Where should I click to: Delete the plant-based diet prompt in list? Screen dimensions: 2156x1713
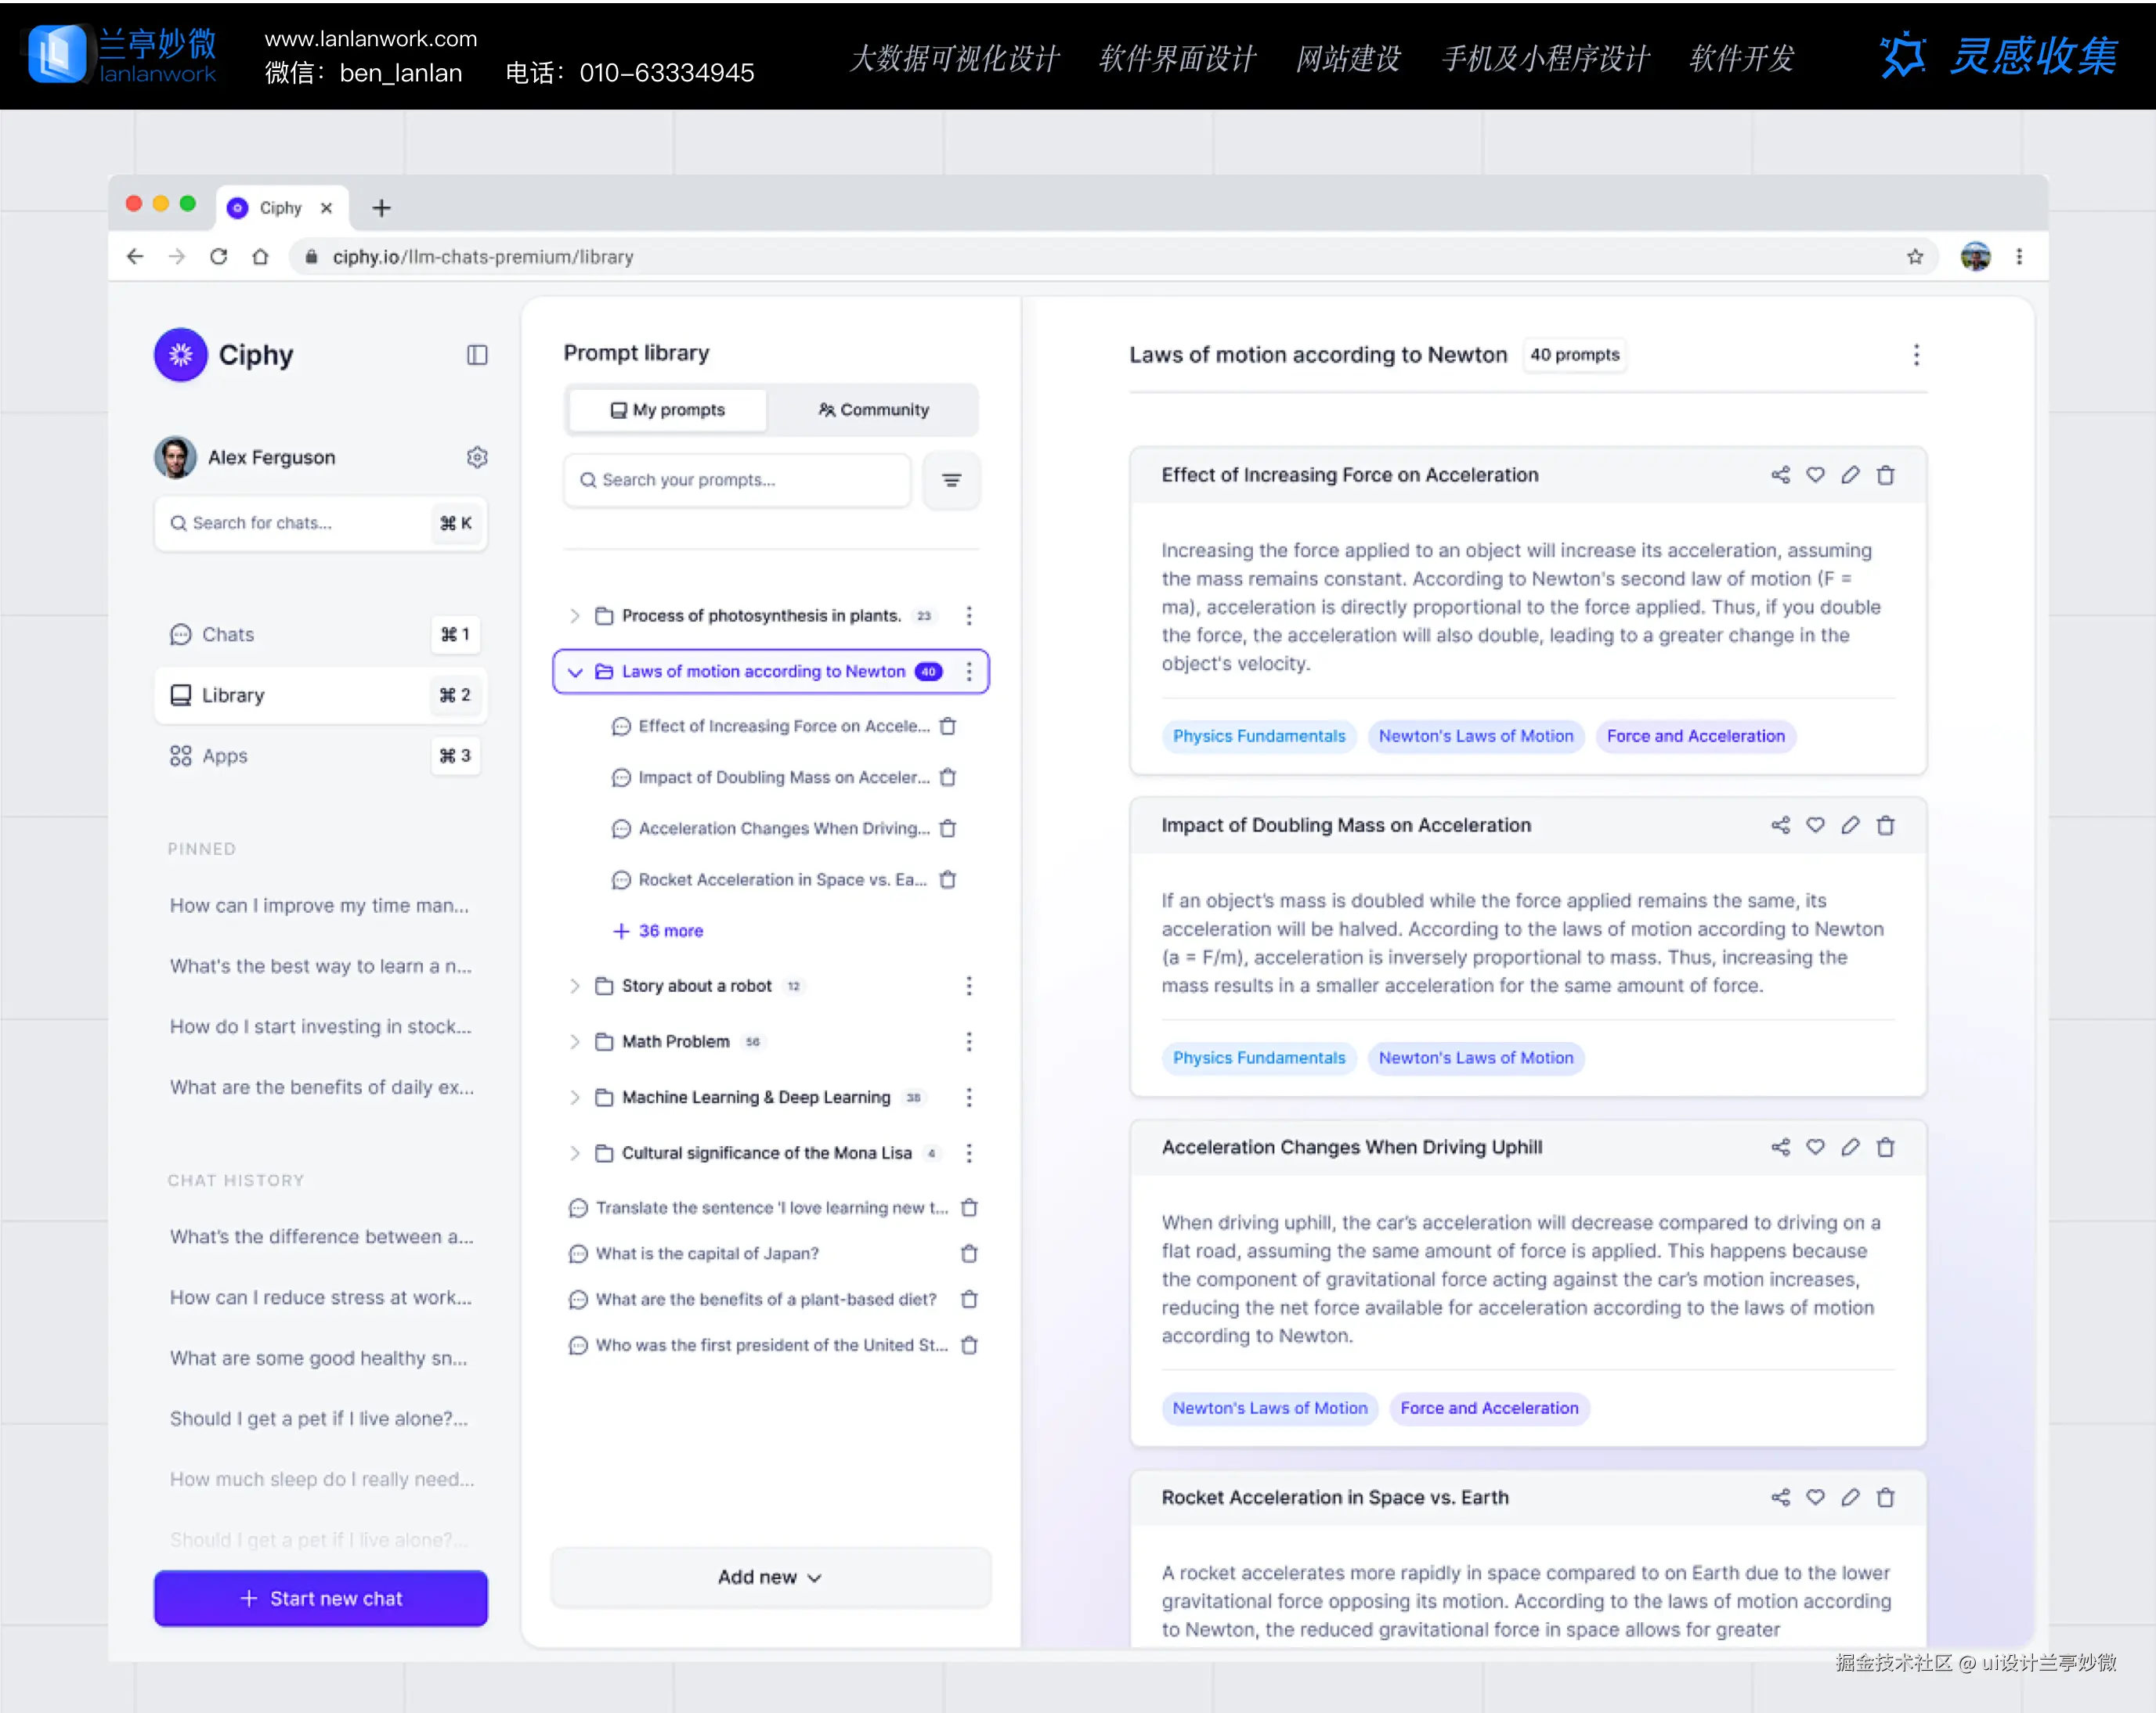point(969,1300)
